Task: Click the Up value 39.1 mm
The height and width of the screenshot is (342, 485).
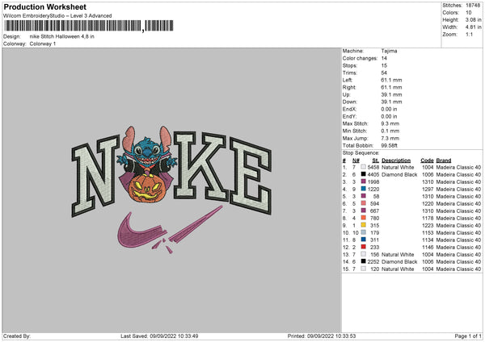Action: coord(391,94)
